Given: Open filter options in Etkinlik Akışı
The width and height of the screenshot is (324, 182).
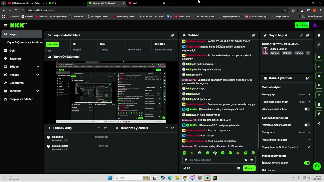Looking at the screenshot, I should point(99,128).
